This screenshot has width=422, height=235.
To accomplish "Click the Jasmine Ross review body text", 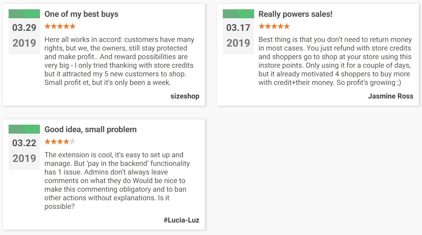I will [335, 61].
